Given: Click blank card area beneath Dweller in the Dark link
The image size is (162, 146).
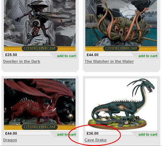Looking at the screenshot, I should (40, 68).
